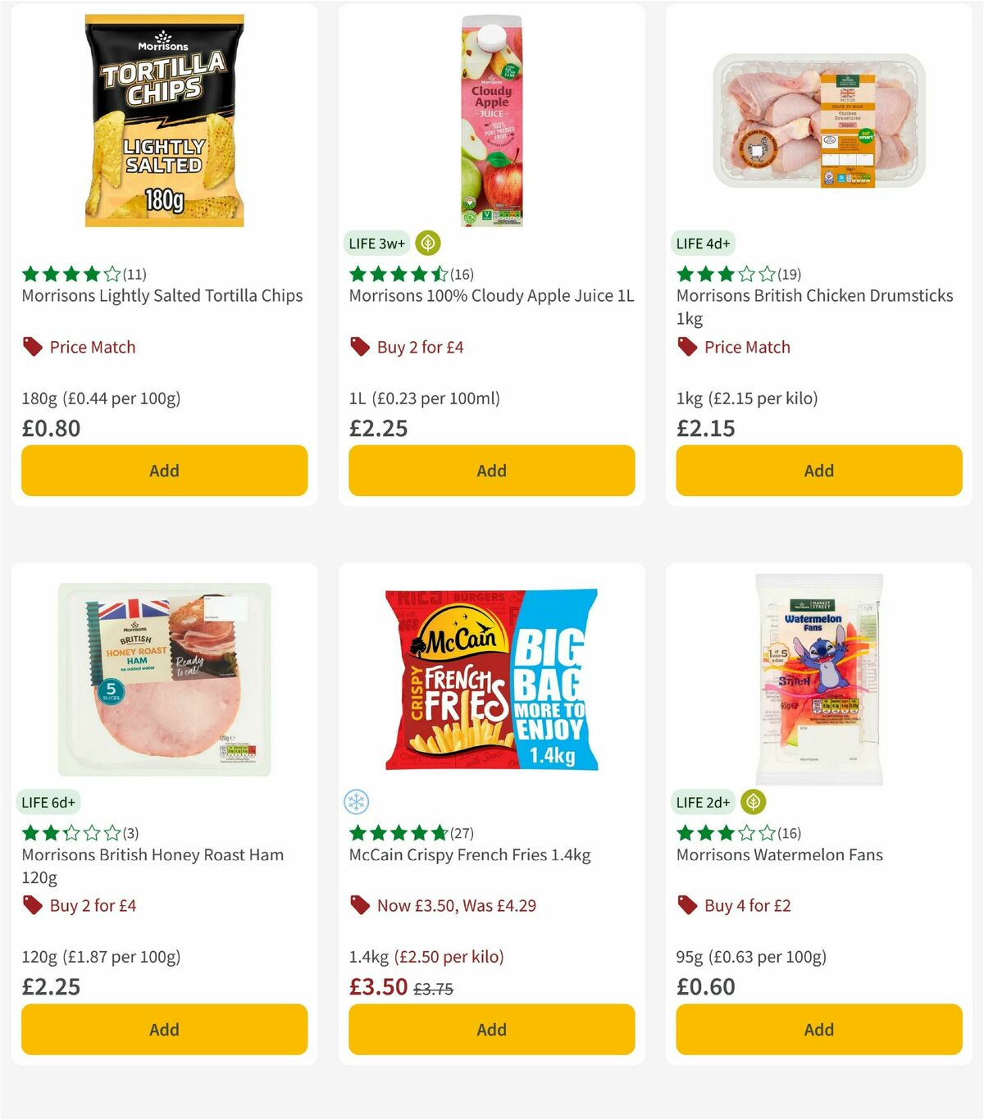The image size is (984, 1120).
Task: Click the Honey Roast Ham product image
Action: point(163,679)
